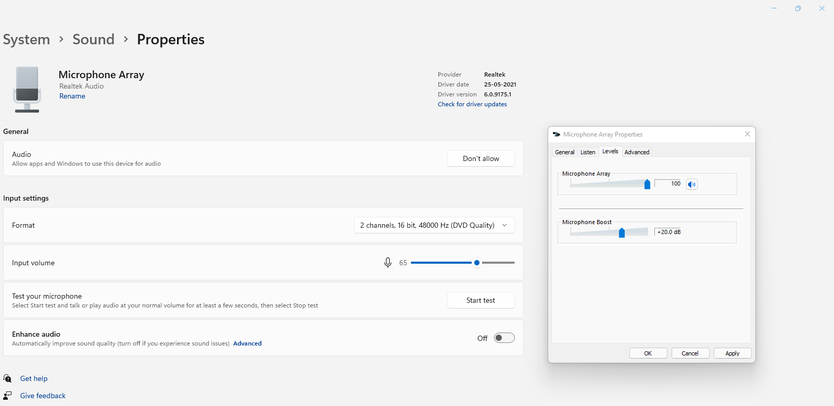Close the Microphone Array Properties dialog

click(x=748, y=134)
